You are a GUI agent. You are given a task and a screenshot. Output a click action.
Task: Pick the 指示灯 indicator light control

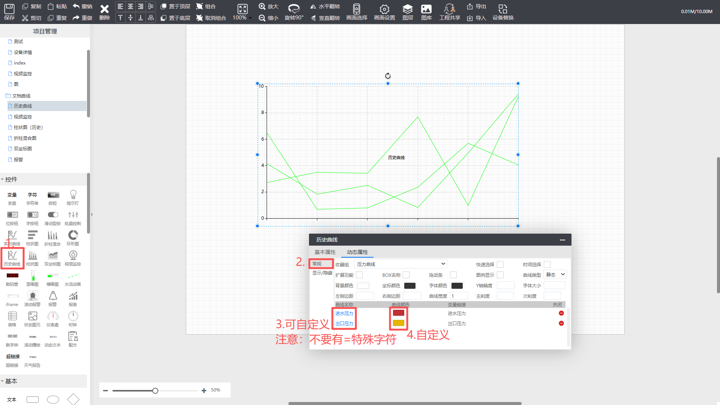pos(73,195)
